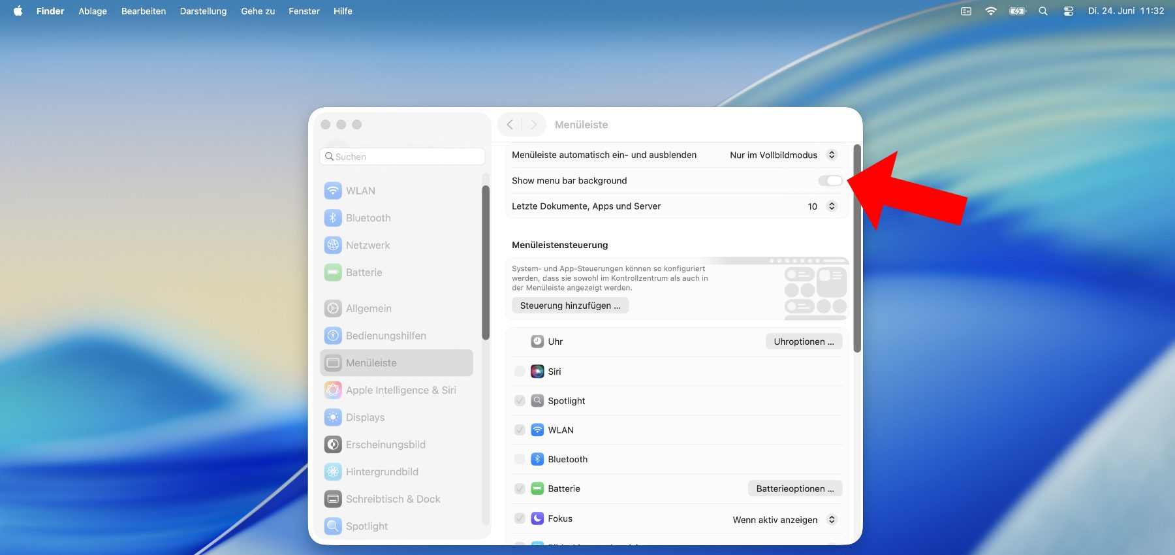Open Spotlight search magnifier in menu bar

[1043, 11]
